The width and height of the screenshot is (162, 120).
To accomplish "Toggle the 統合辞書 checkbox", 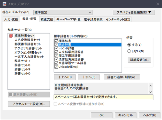I will pos(56,45).
